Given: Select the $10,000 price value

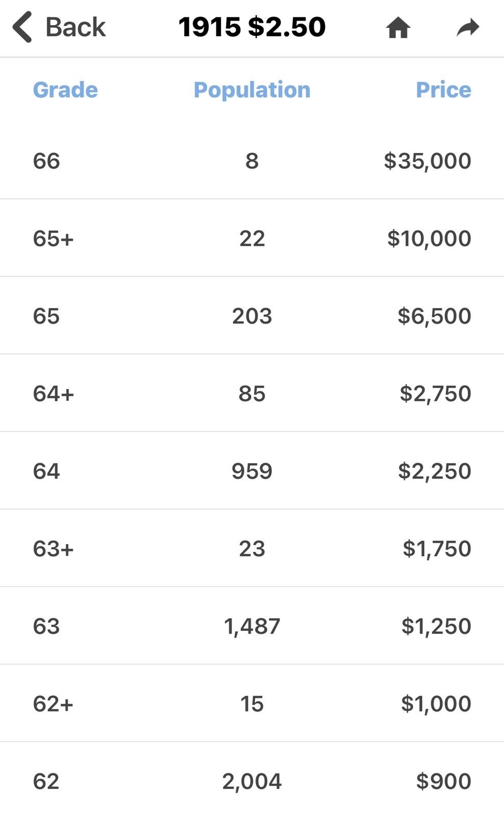Looking at the screenshot, I should (429, 238).
